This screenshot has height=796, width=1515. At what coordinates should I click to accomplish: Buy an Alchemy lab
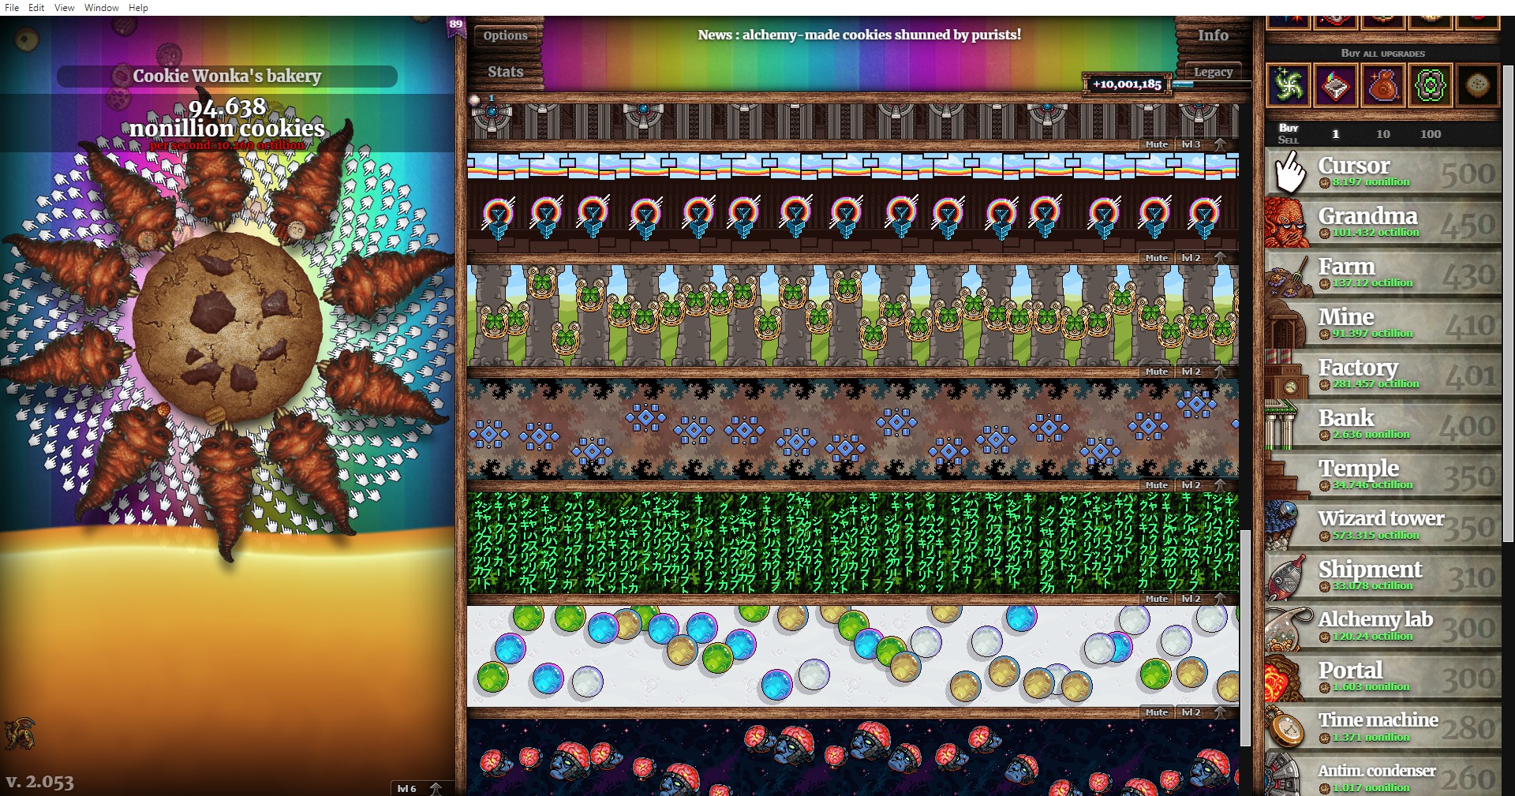tap(1383, 626)
